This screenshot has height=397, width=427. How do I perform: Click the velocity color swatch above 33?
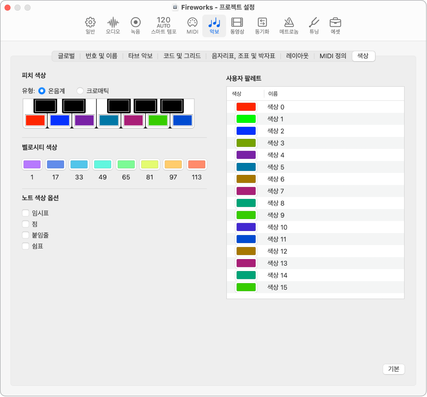[x=79, y=164]
